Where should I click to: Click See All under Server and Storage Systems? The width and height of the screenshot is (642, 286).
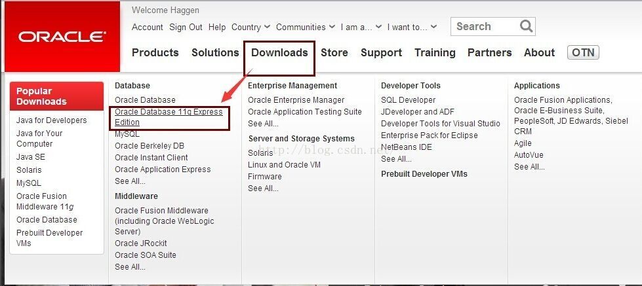tap(263, 188)
